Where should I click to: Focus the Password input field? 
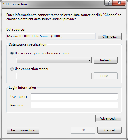pyautogui.click(x=74, y=105)
